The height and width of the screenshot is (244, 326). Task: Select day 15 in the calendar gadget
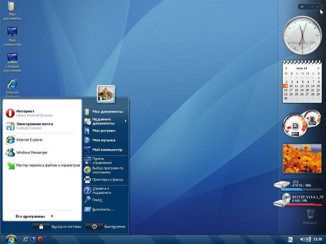pos(318,86)
